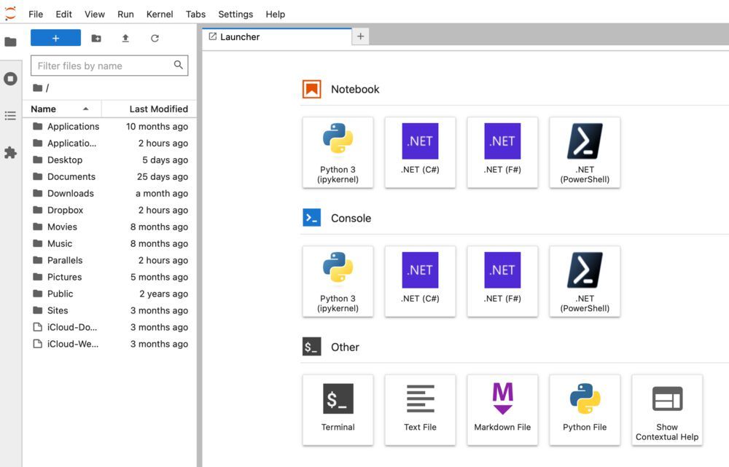Click the blue New Launcher button
The width and height of the screenshot is (729, 467).
pos(55,38)
